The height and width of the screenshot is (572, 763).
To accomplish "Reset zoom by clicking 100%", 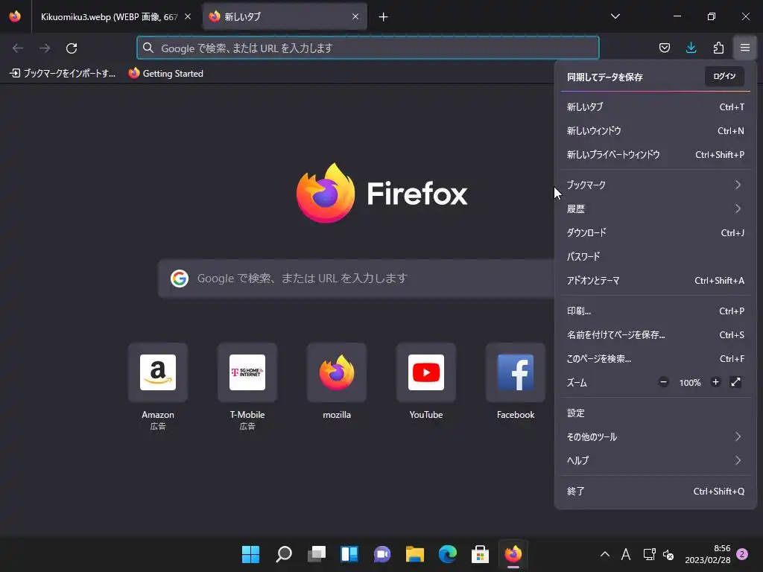I will click(690, 383).
